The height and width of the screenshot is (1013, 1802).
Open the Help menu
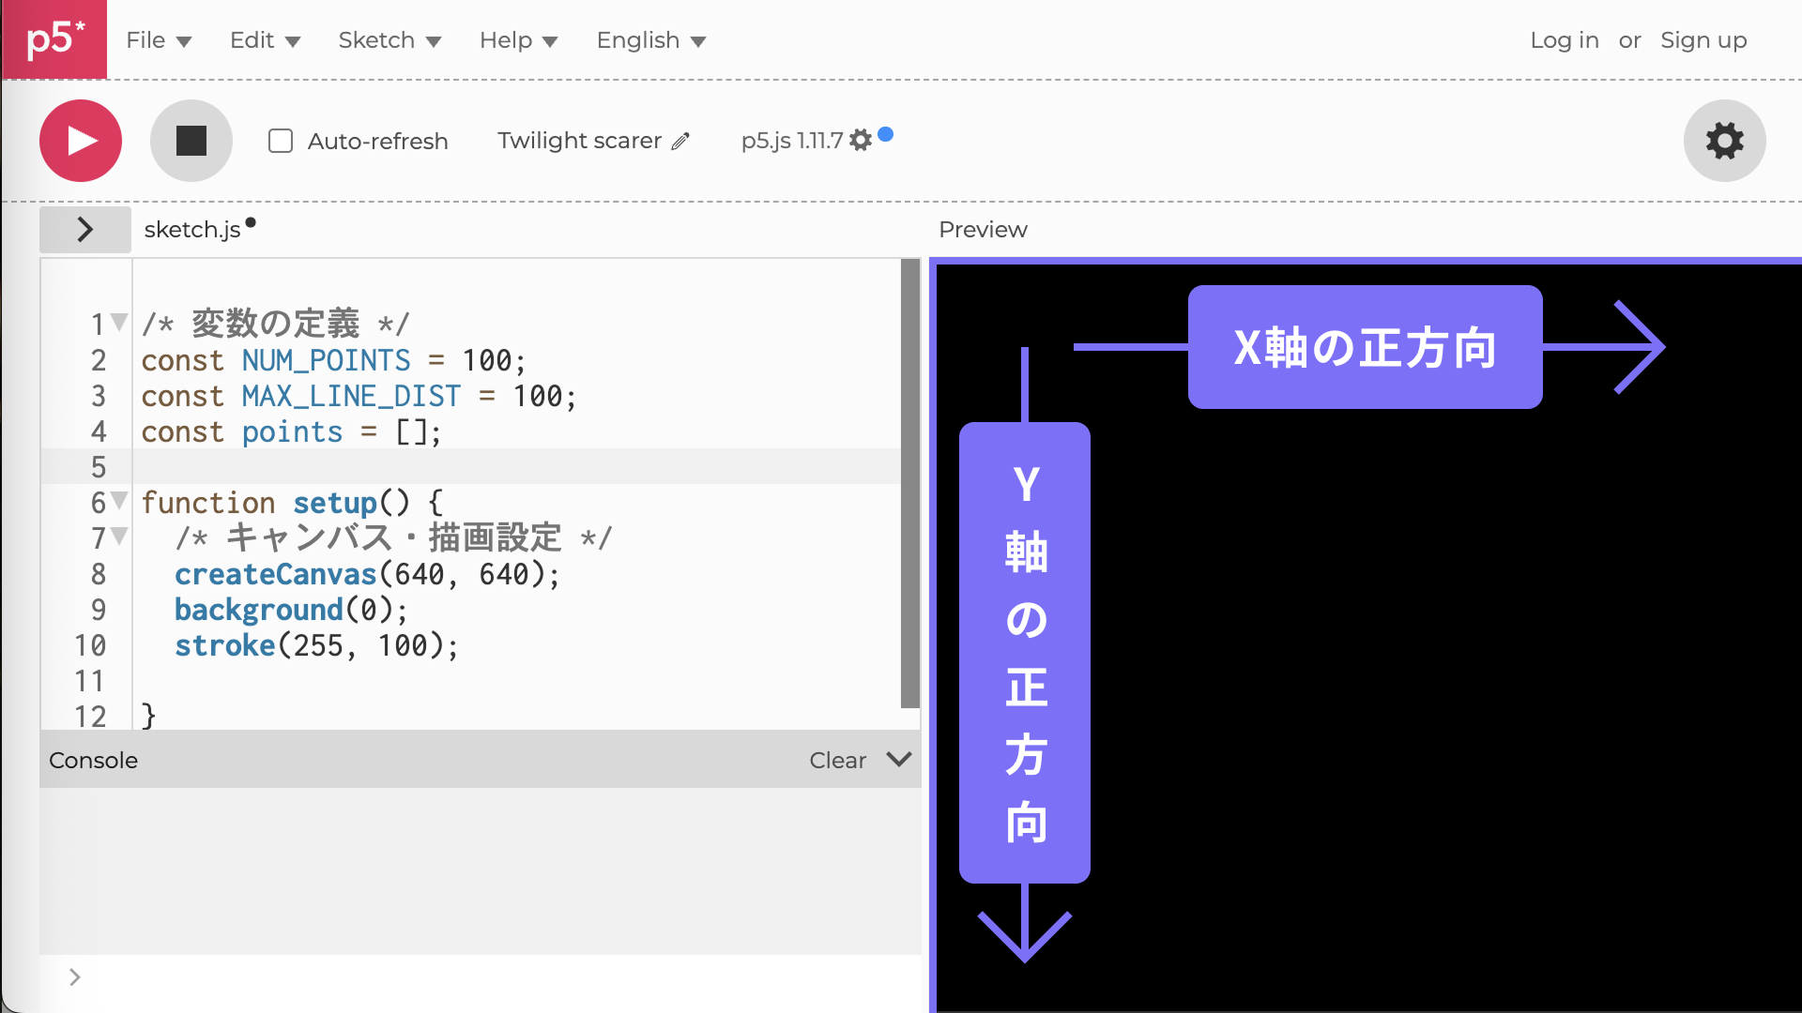tap(518, 40)
